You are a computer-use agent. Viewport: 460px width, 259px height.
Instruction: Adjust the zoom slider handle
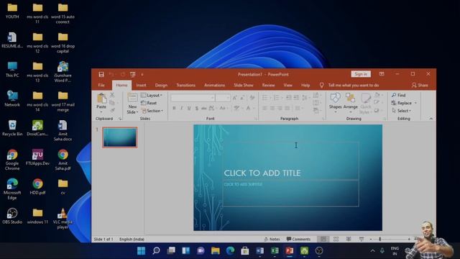click(x=380, y=239)
